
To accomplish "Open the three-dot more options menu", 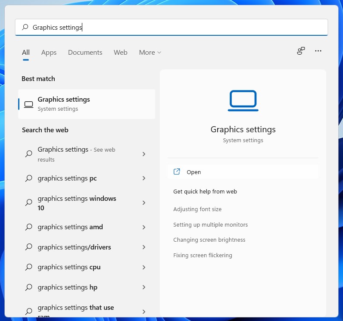I will pos(318,51).
